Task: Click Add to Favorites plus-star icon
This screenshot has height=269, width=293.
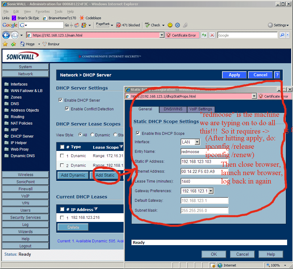Action: pyautogui.click(x=13, y=44)
